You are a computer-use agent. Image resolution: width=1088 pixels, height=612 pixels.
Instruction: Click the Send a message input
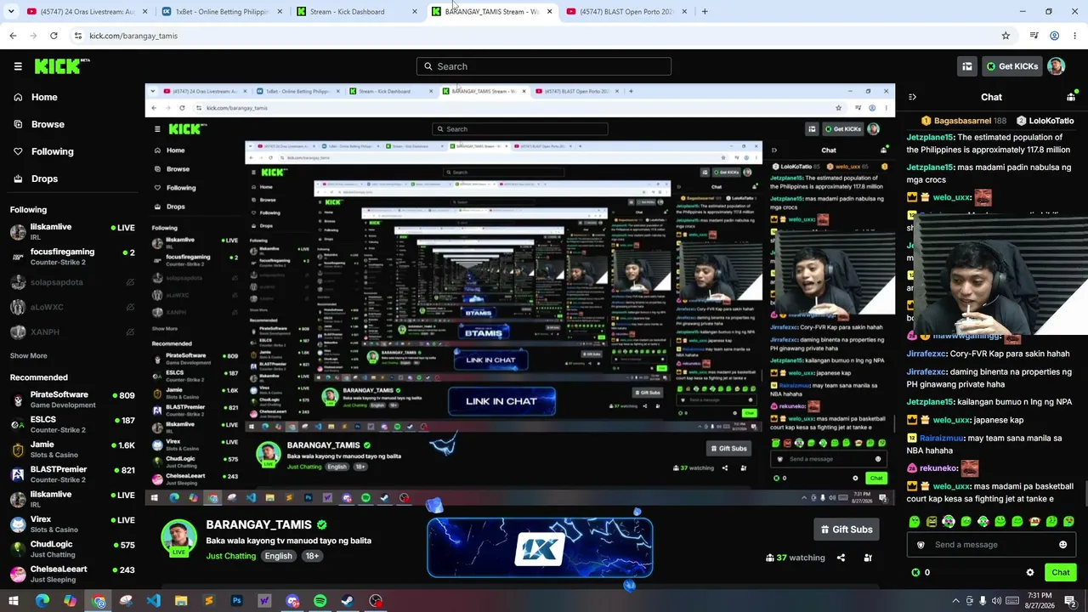coord(992,545)
